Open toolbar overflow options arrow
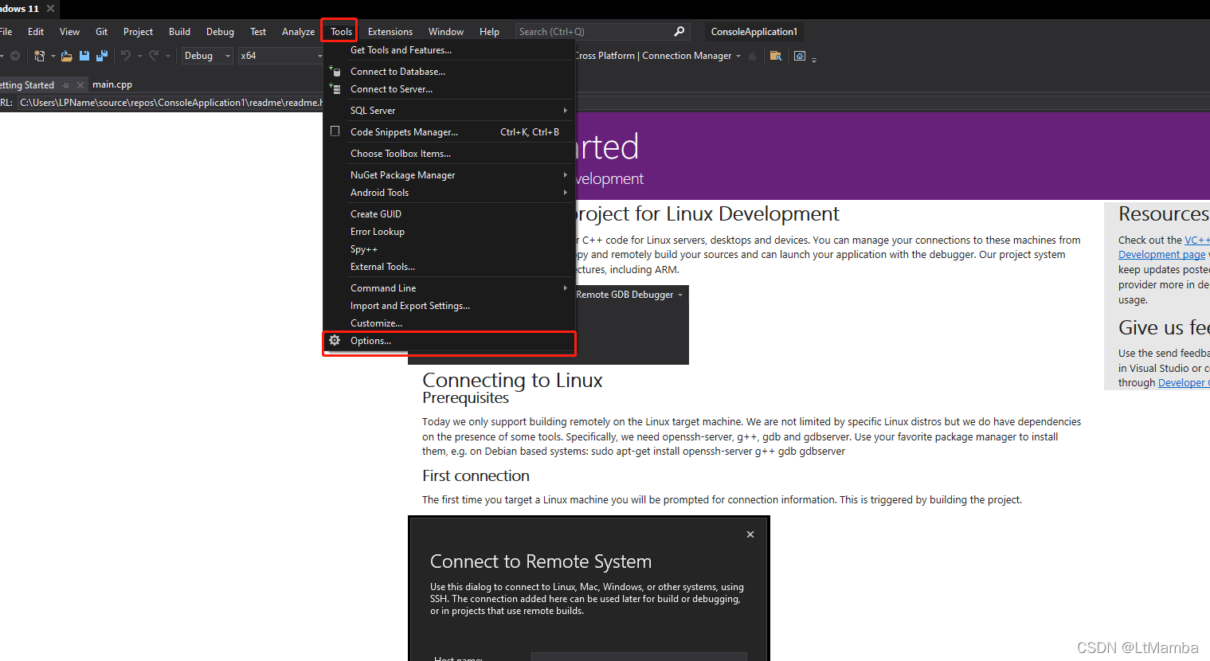Screen dimensions: 1210x661 [814, 59]
